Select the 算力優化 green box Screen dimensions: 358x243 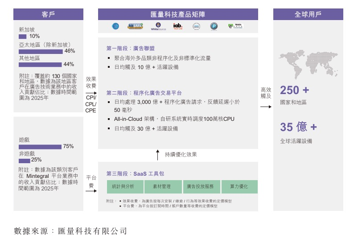239,186
